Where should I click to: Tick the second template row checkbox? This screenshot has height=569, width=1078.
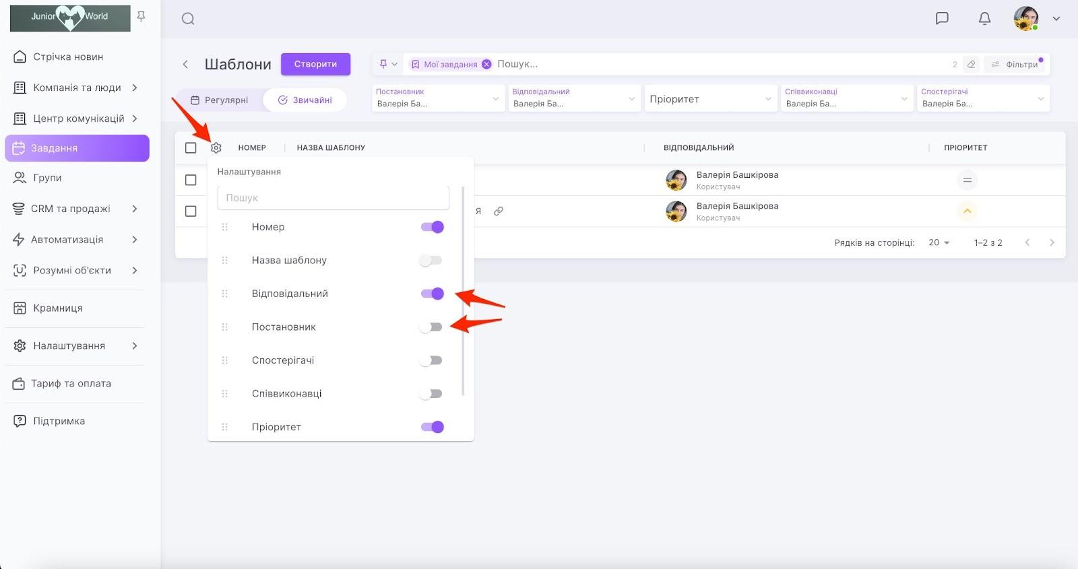191,211
